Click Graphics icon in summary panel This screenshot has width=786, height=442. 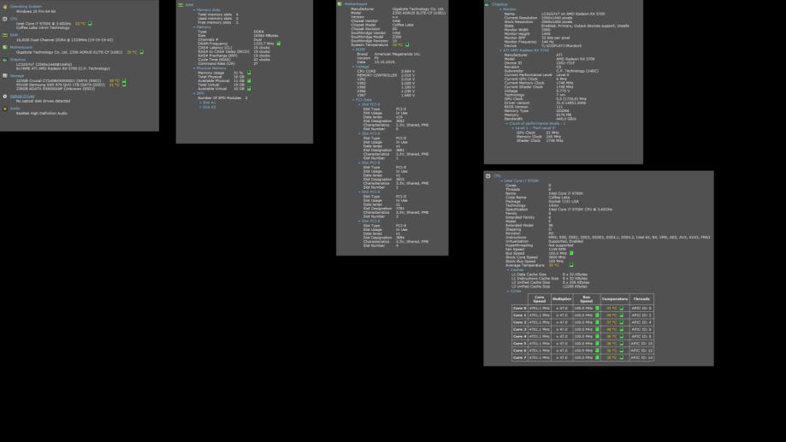(x=5, y=60)
